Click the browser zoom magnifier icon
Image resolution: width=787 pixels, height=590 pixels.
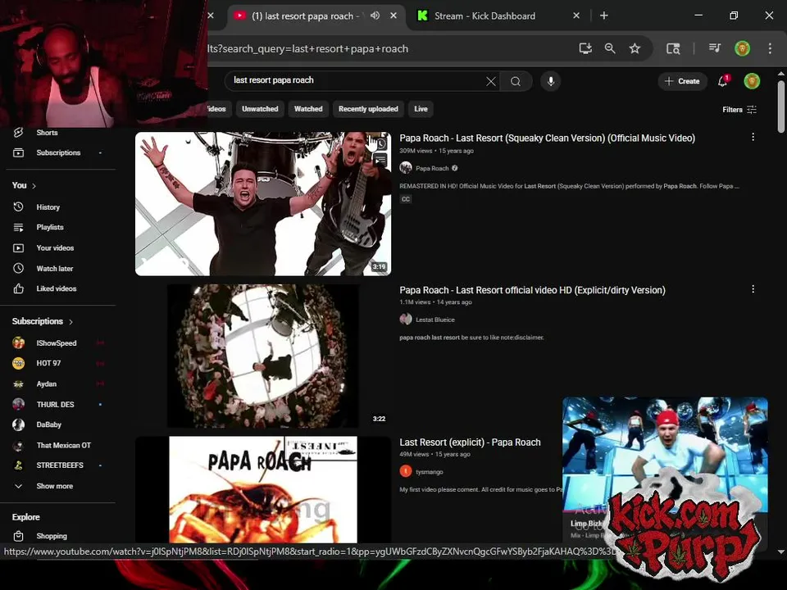point(610,48)
